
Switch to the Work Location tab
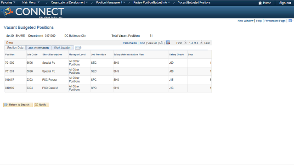click(62, 48)
